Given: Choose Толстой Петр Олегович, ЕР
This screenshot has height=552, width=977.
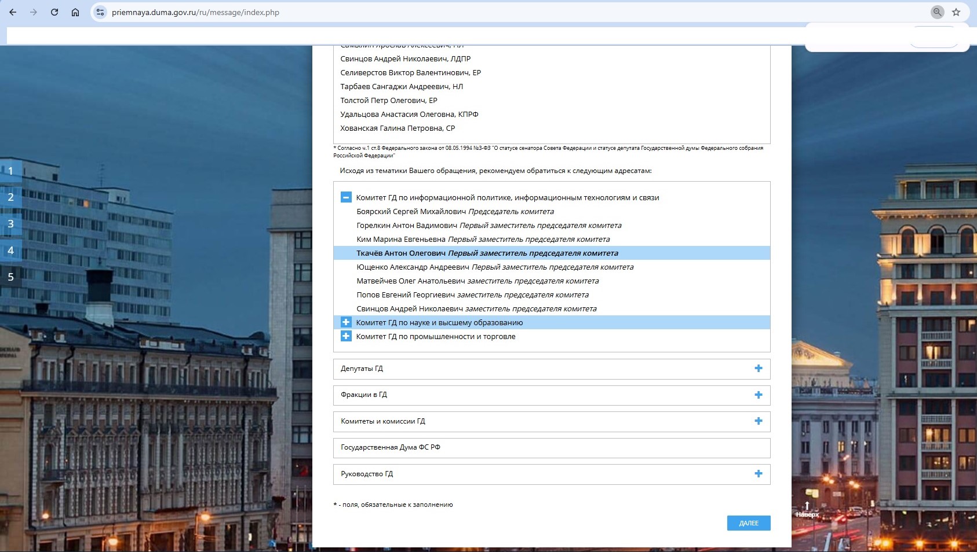Looking at the screenshot, I should (388, 101).
